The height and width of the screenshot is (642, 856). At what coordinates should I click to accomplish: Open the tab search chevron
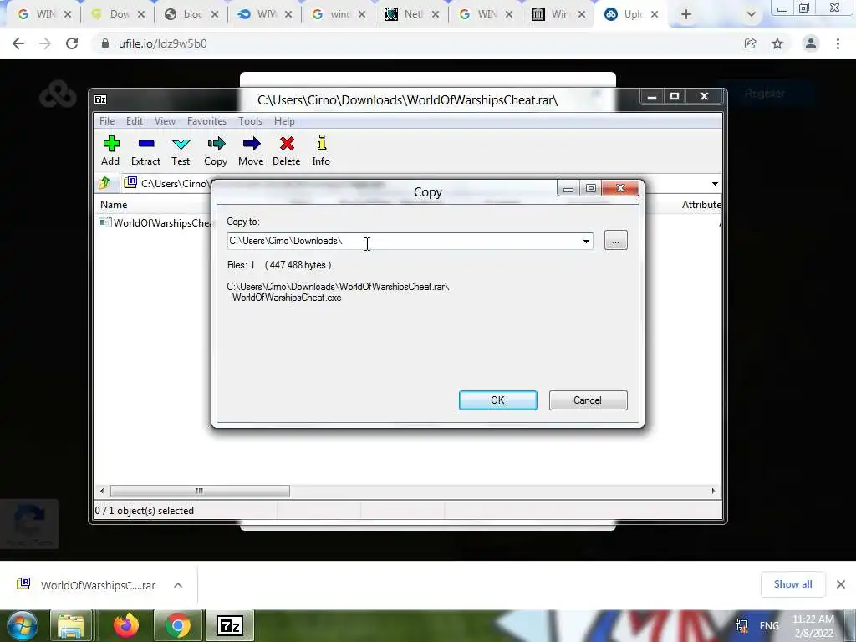tap(752, 15)
